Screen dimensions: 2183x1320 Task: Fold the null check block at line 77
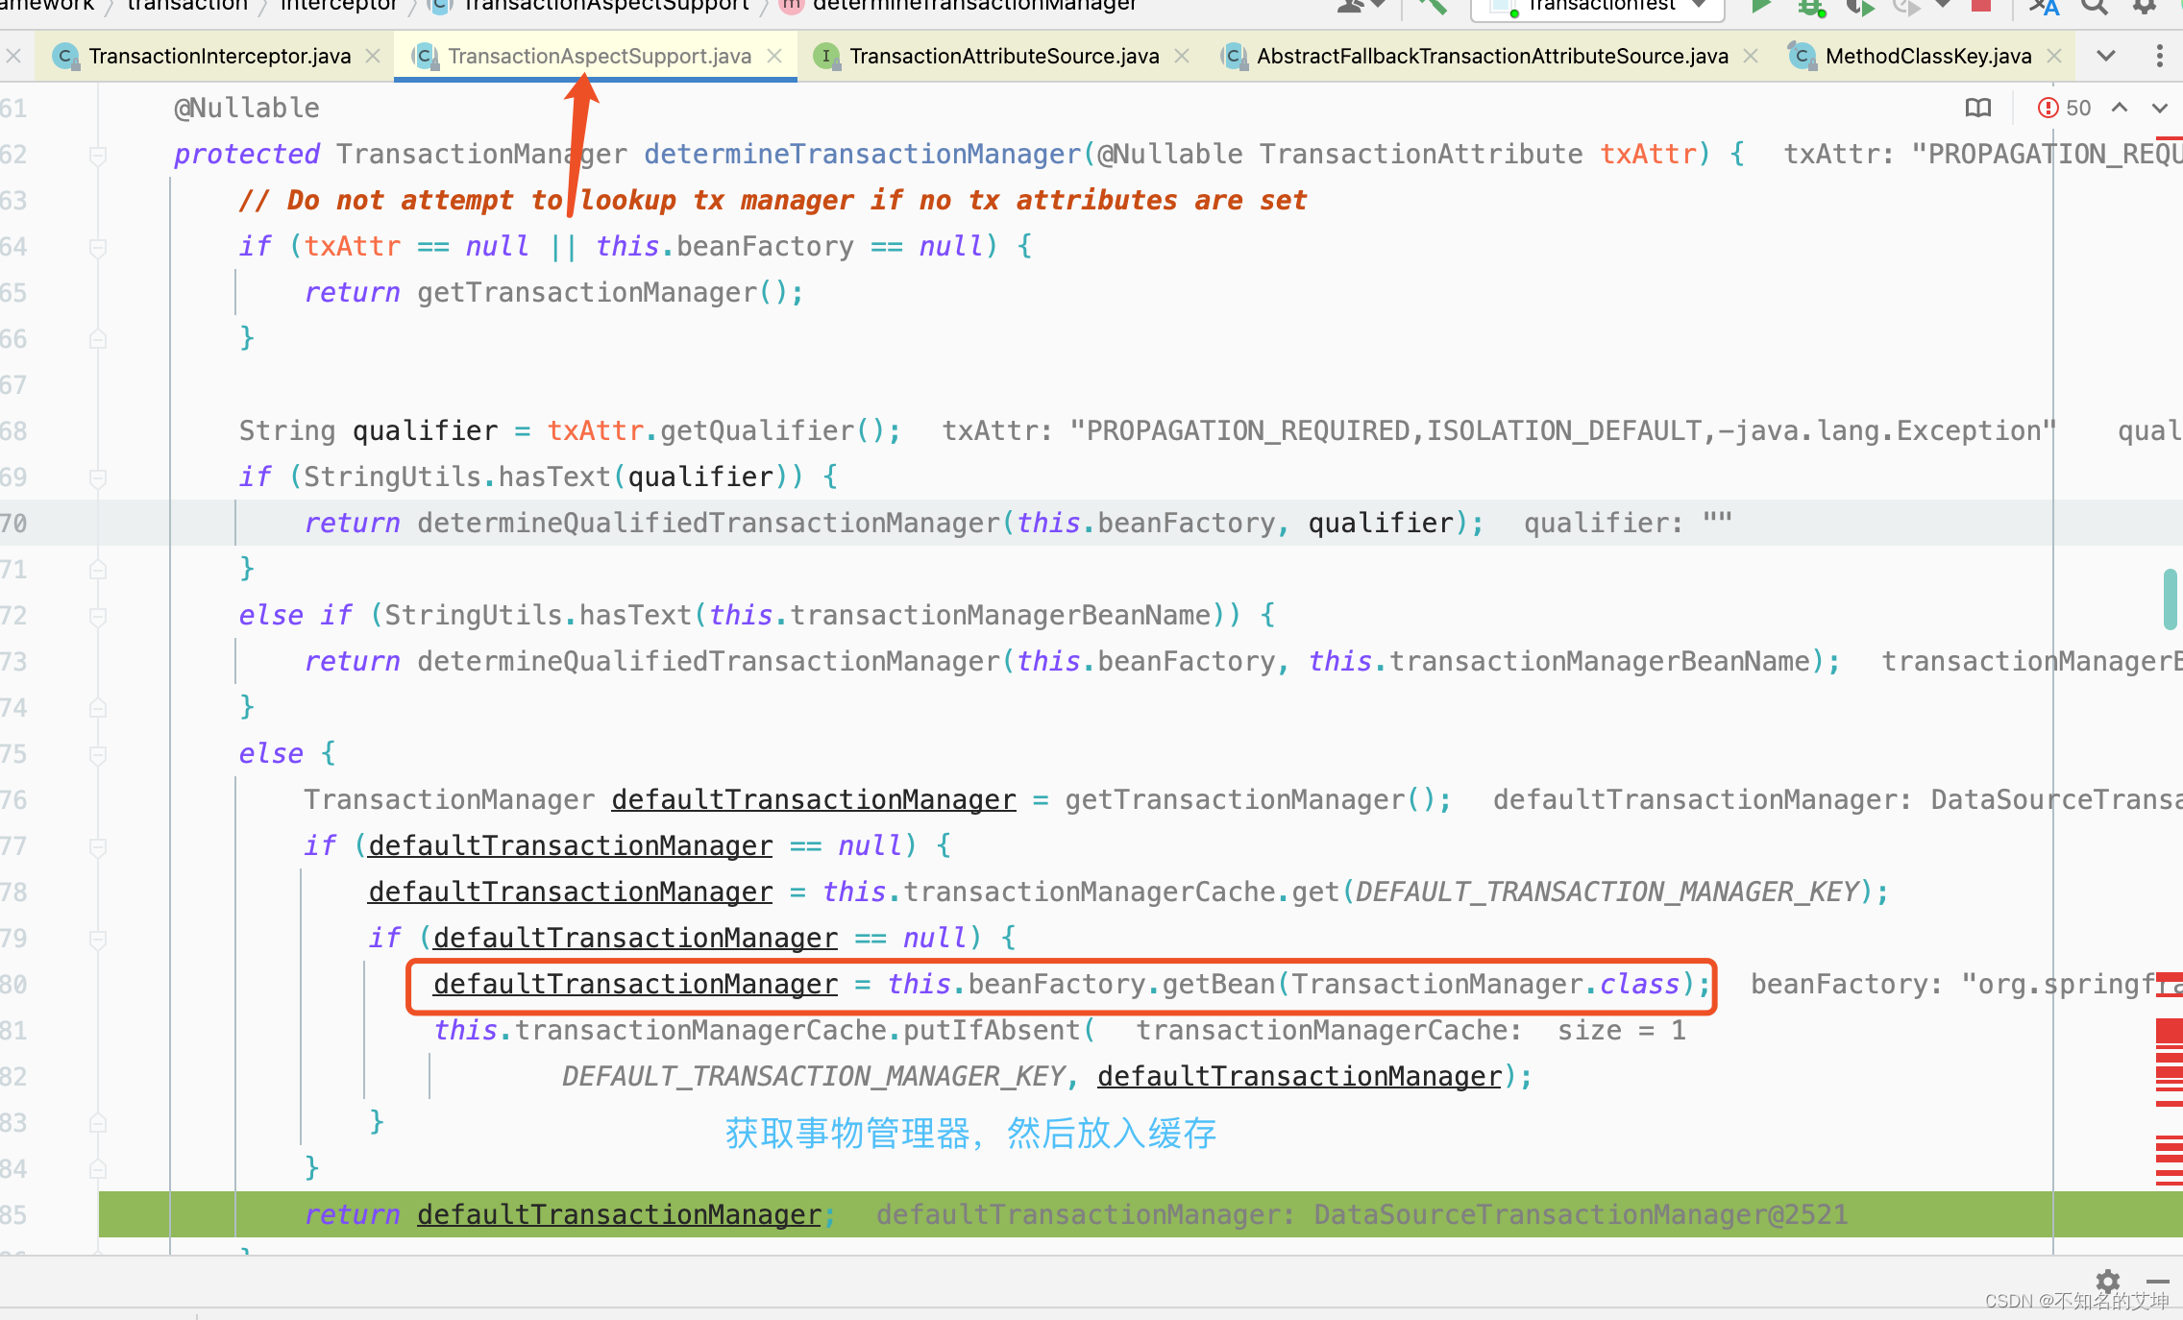coord(97,846)
